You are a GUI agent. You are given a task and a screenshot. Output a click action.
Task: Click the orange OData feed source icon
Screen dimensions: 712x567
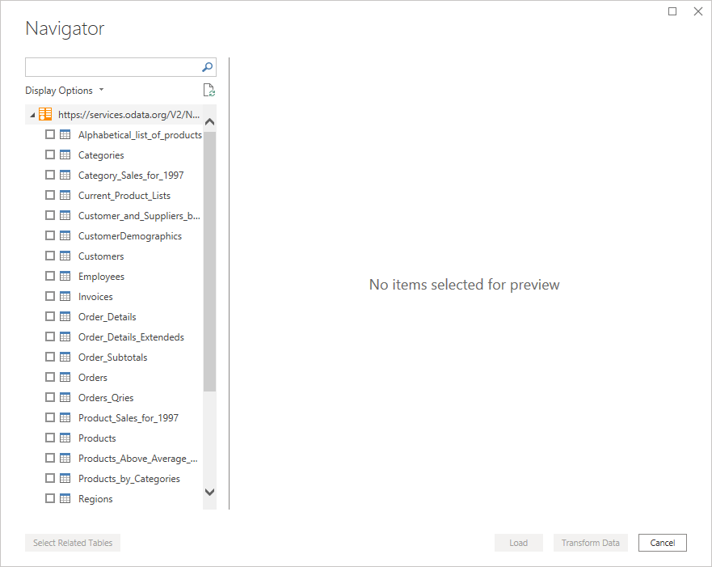coord(45,114)
